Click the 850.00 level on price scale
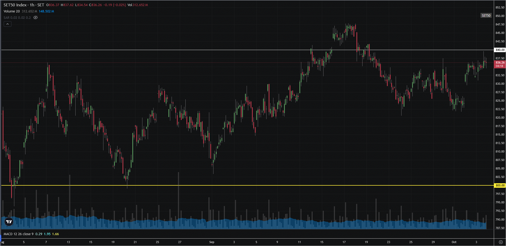The image size is (506, 246). [x=500, y=16]
